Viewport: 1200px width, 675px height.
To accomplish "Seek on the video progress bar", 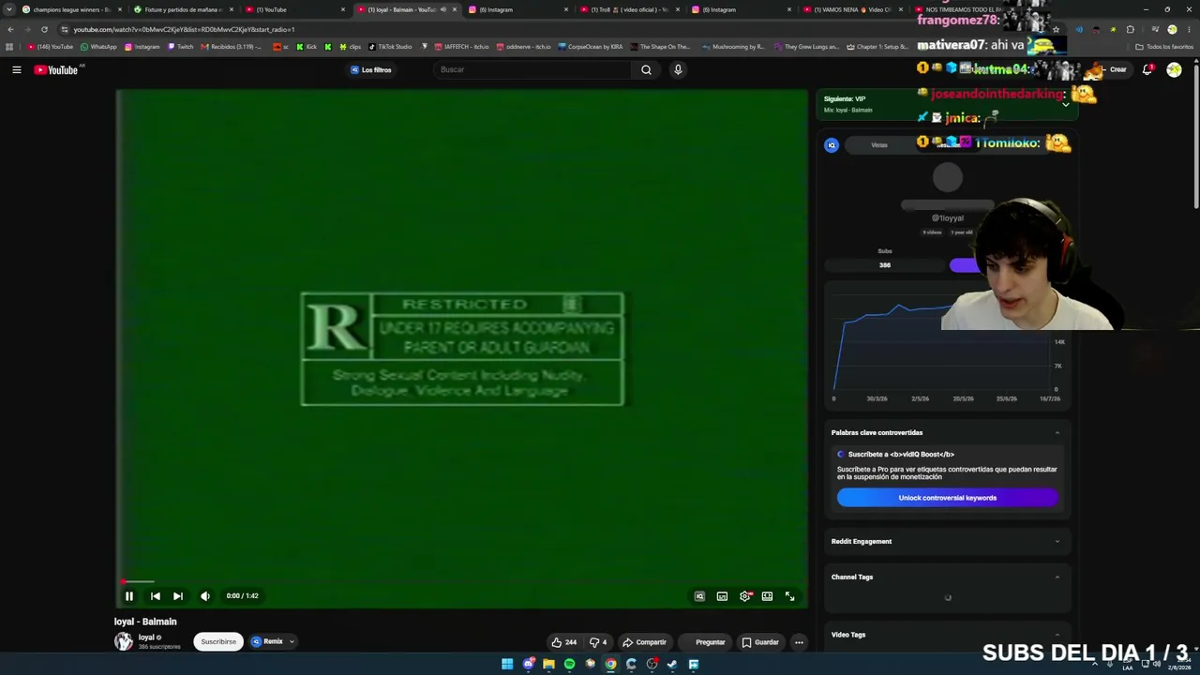I will point(461,582).
